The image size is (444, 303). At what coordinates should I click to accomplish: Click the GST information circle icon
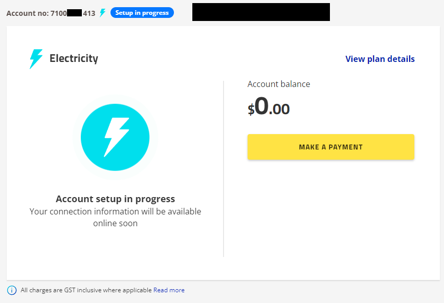pos(12,290)
